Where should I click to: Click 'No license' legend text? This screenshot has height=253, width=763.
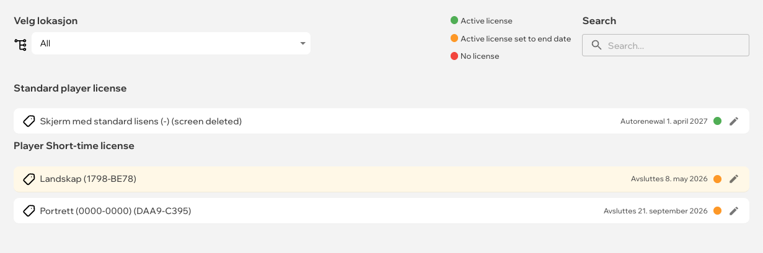pos(480,56)
